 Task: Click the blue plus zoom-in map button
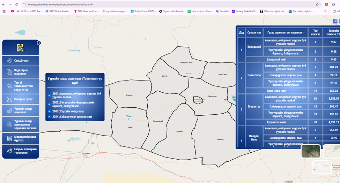(335, 21)
